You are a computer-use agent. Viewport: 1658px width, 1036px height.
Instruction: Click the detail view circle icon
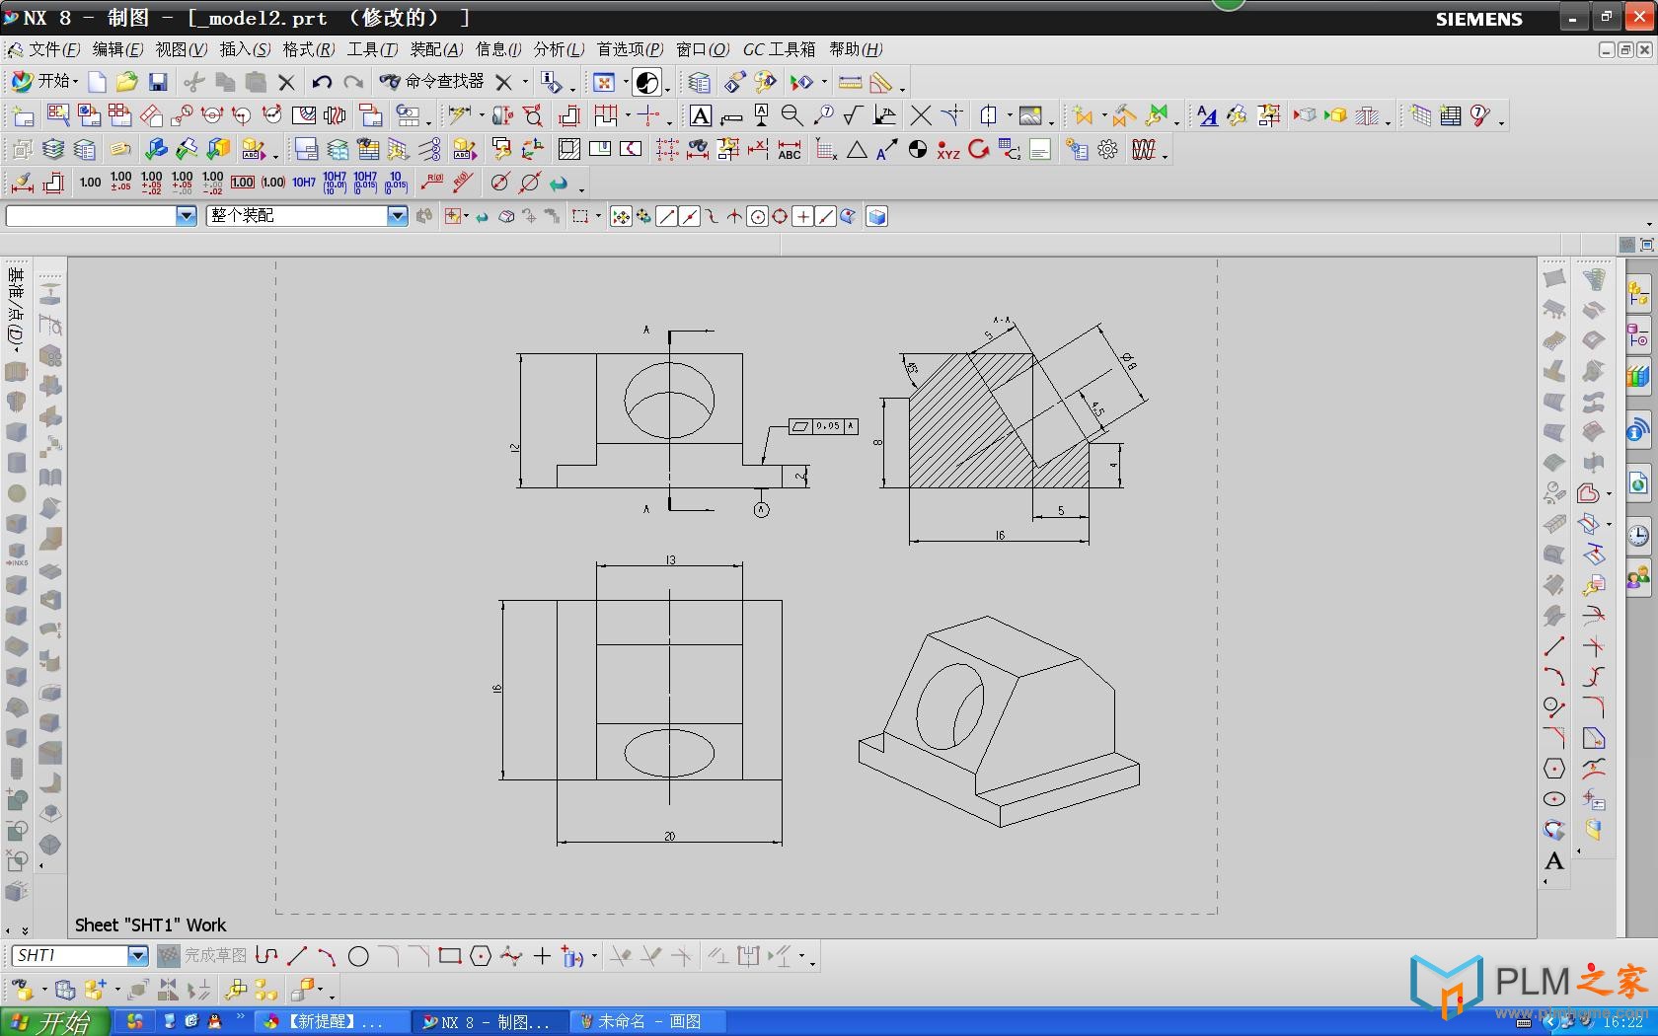click(181, 116)
